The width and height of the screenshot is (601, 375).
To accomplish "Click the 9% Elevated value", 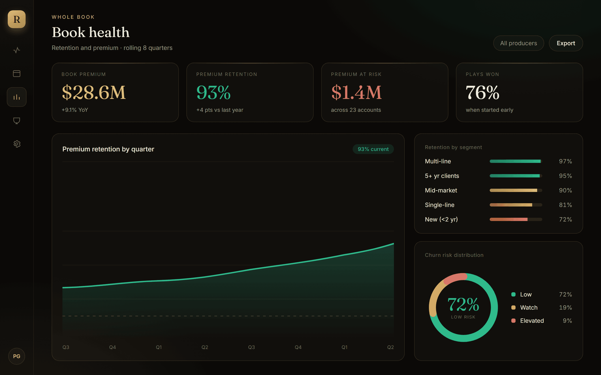I will click(x=567, y=320).
